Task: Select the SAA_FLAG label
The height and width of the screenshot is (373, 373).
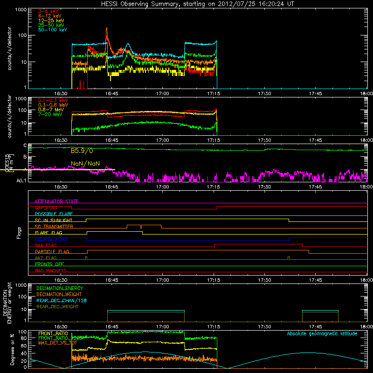Action: (46, 245)
